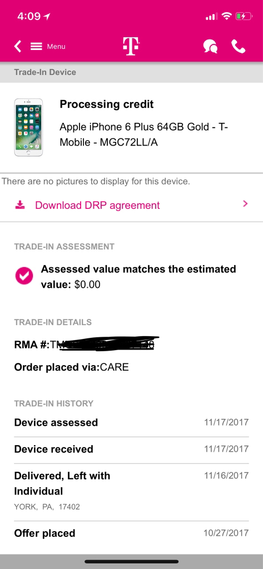
Task: Tap the iPhone 6 Plus thumbnail
Action: point(28,127)
